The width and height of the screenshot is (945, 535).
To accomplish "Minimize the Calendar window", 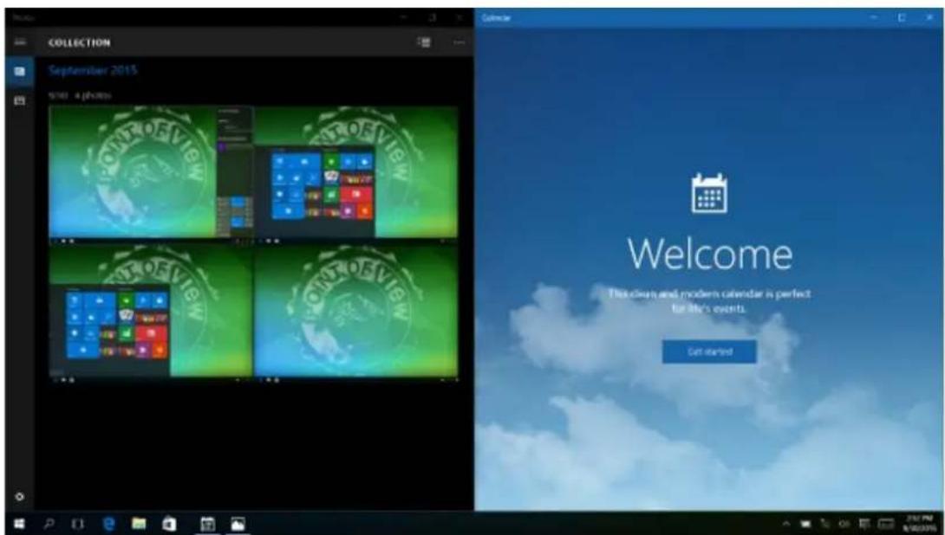I will (874, 17).
